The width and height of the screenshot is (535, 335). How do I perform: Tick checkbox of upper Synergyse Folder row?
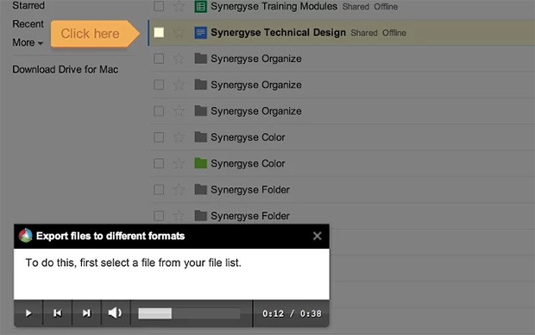click(159, 190)
